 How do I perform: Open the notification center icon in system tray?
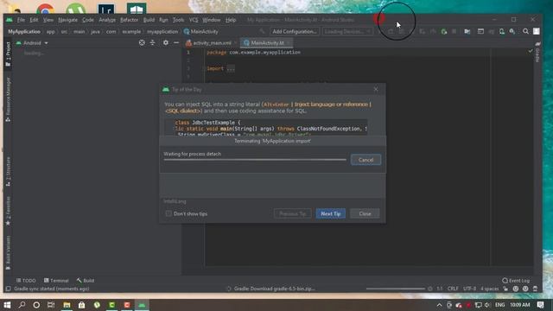540,305
